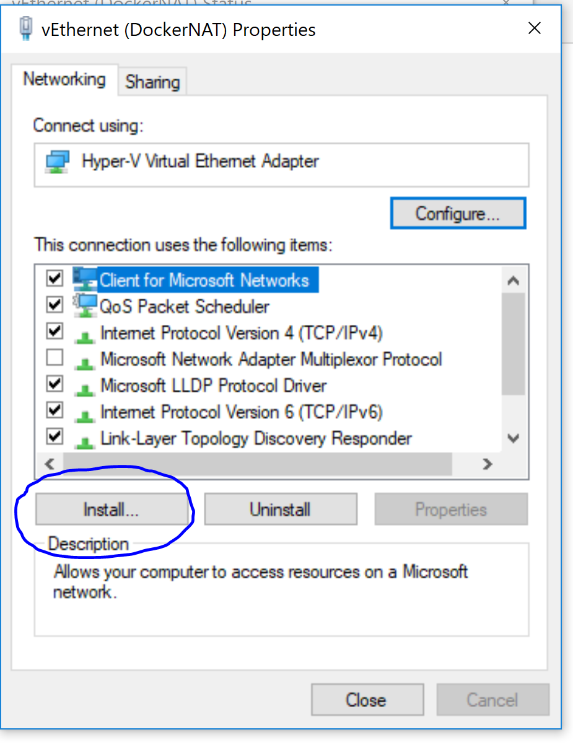Switch to the Sharing tab
The image size is (573, 745).
pyautogui.click(x=151, y=81)
